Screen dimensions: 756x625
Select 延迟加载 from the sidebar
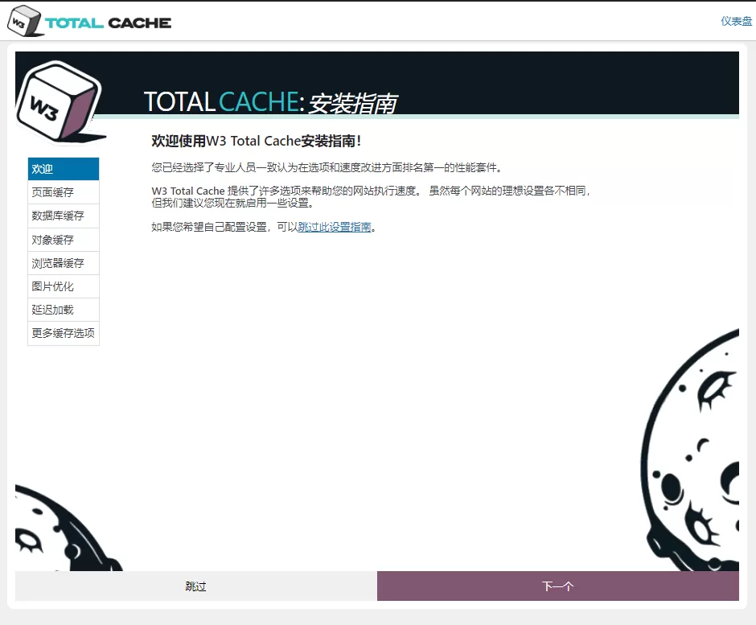[x=63, y=309]
